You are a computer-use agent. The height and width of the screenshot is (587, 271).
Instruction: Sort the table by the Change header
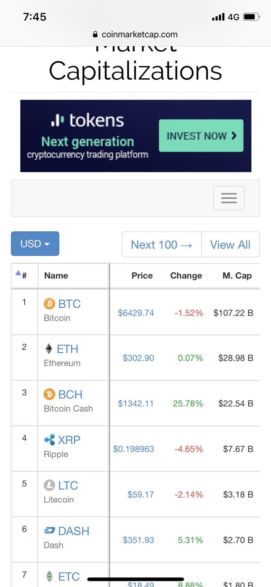click(x=186, y=276)
